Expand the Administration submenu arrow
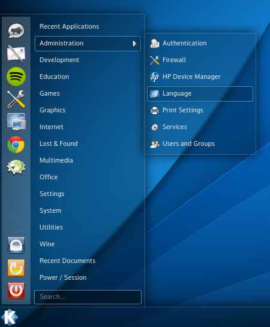270x327 pixels. tap(134, 44)
